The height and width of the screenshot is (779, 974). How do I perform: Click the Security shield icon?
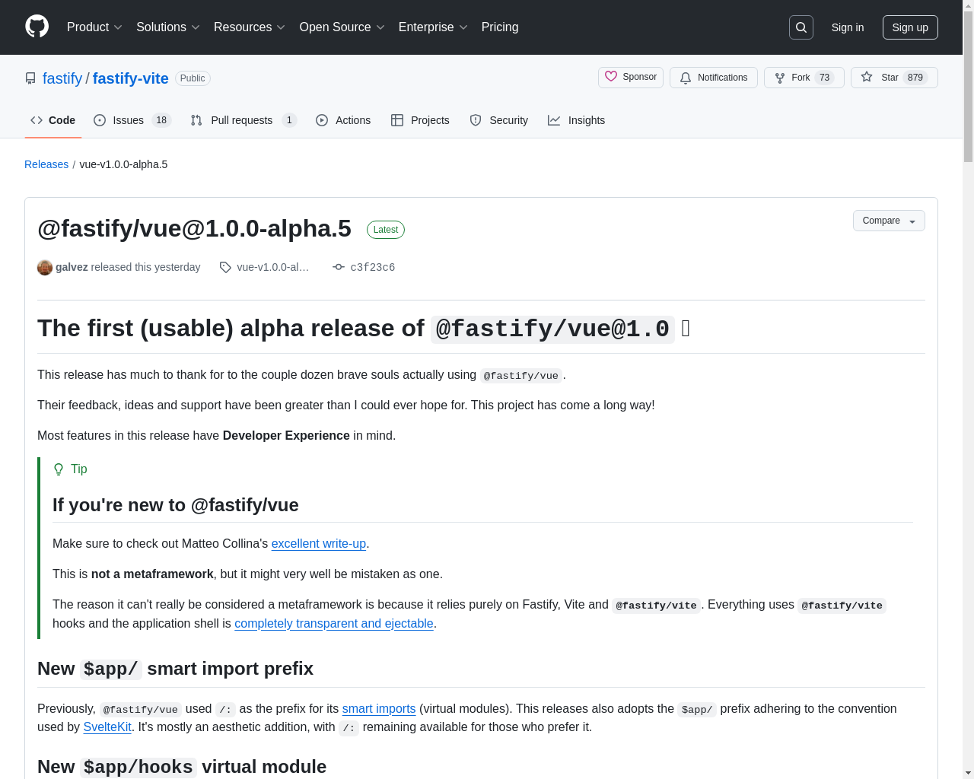pos(476,120)
